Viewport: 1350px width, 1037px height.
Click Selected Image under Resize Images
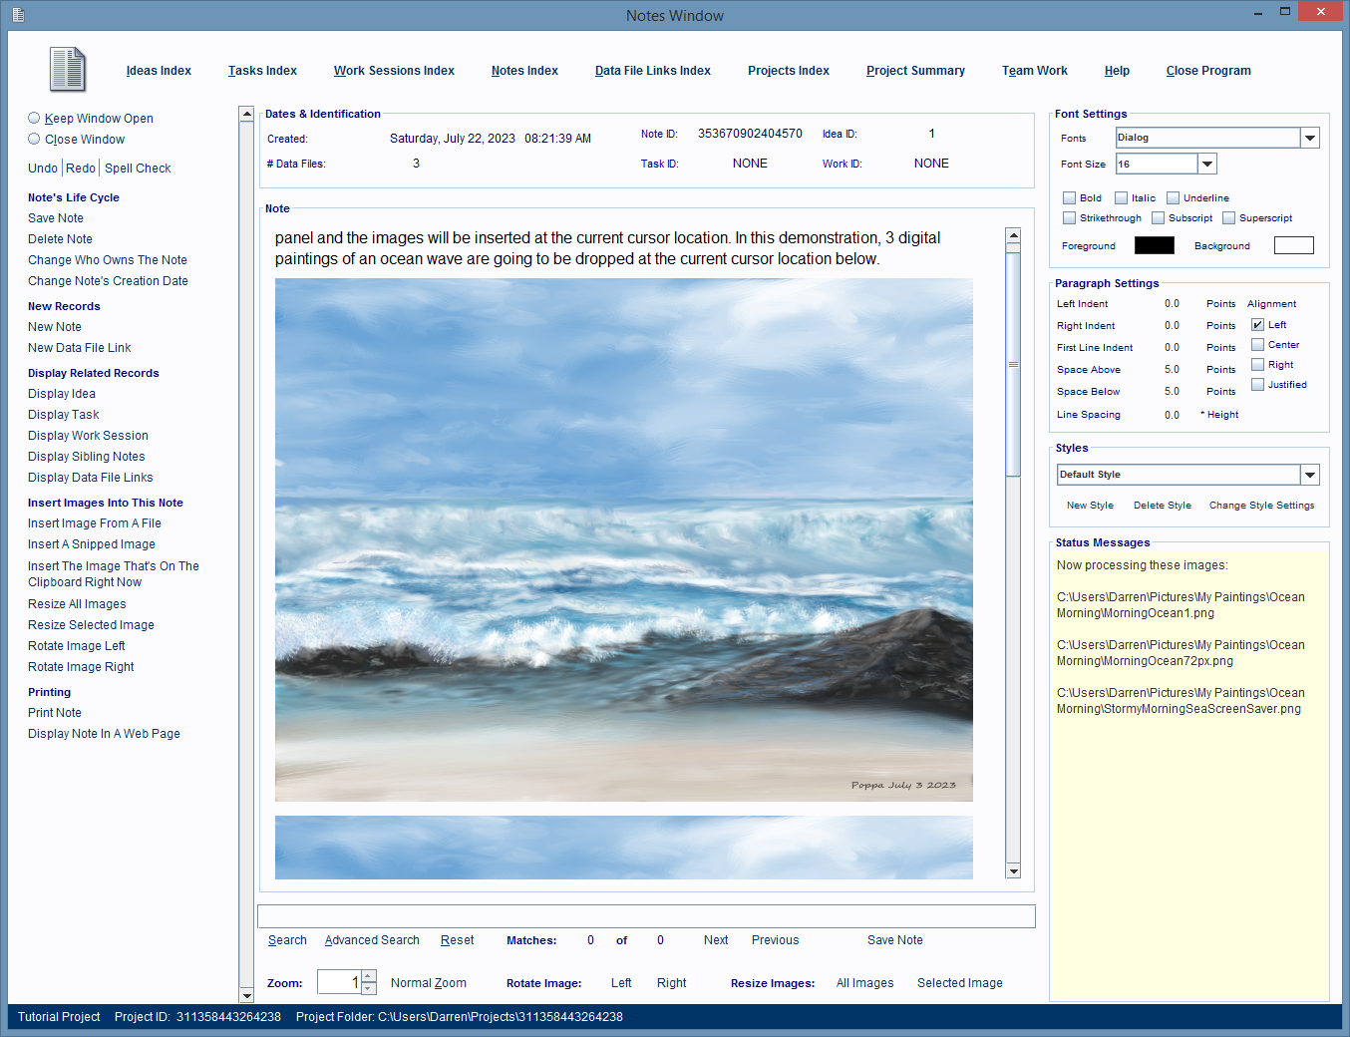click(960, 983)
